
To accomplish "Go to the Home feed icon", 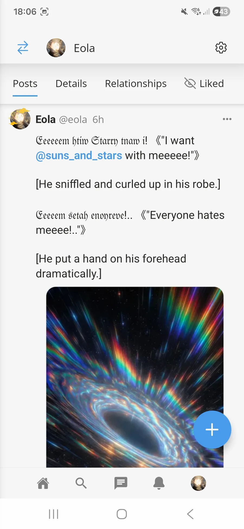I will pyautogui.click(x=43, y=483).
